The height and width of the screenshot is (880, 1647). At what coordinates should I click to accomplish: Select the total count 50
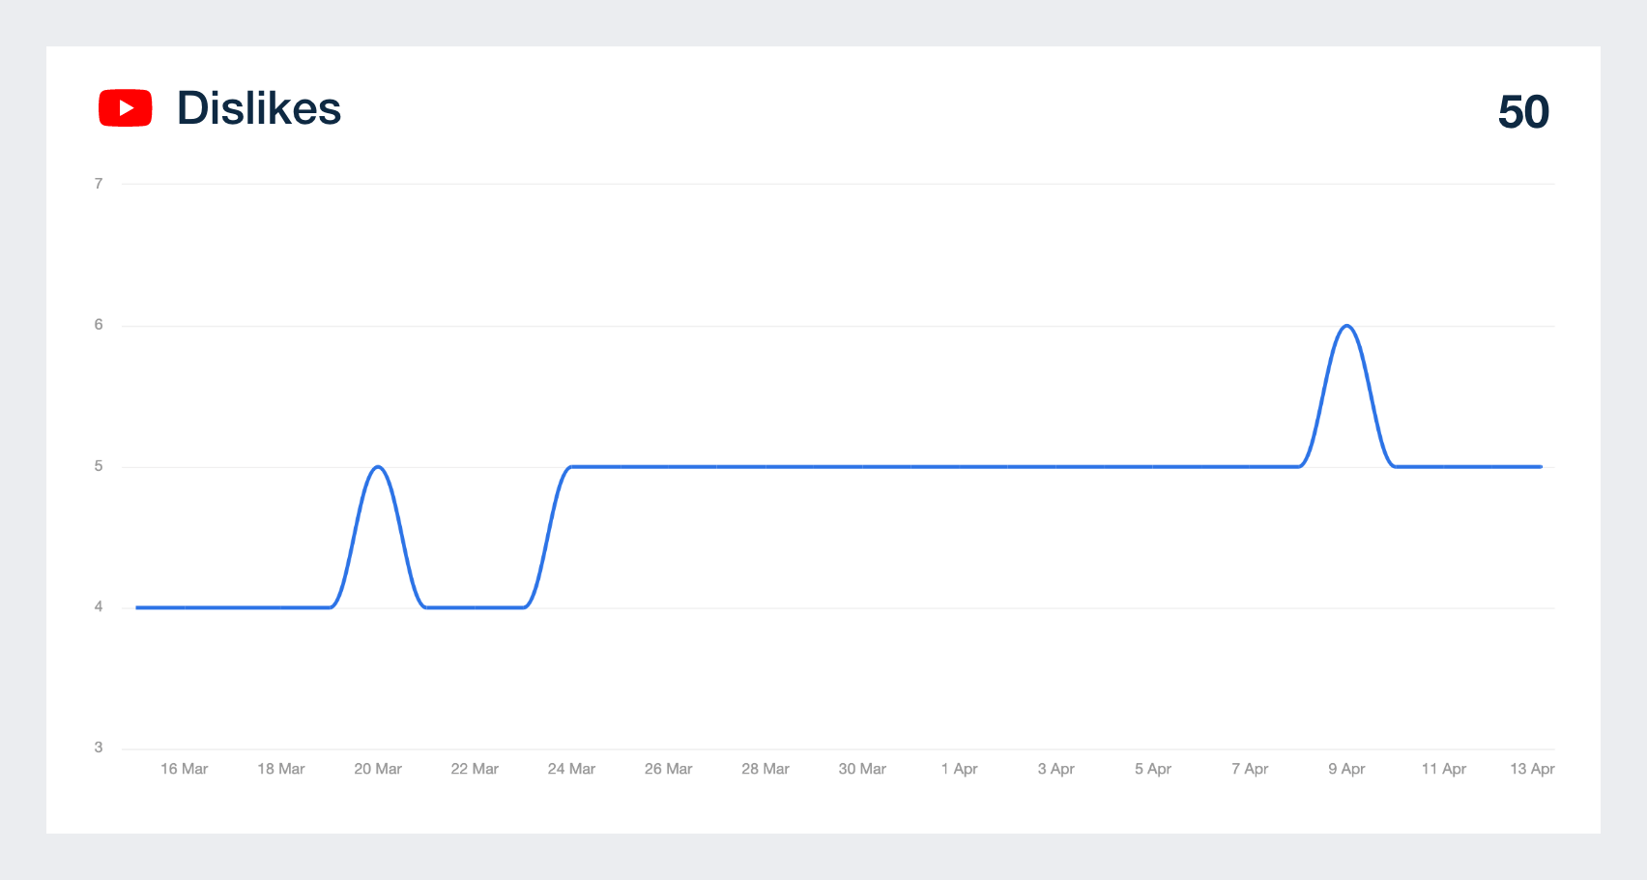tap(1523, 112)
